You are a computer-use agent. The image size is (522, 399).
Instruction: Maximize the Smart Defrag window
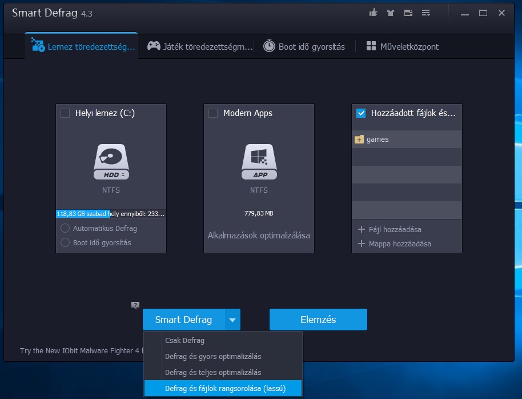tap(483, 13)
